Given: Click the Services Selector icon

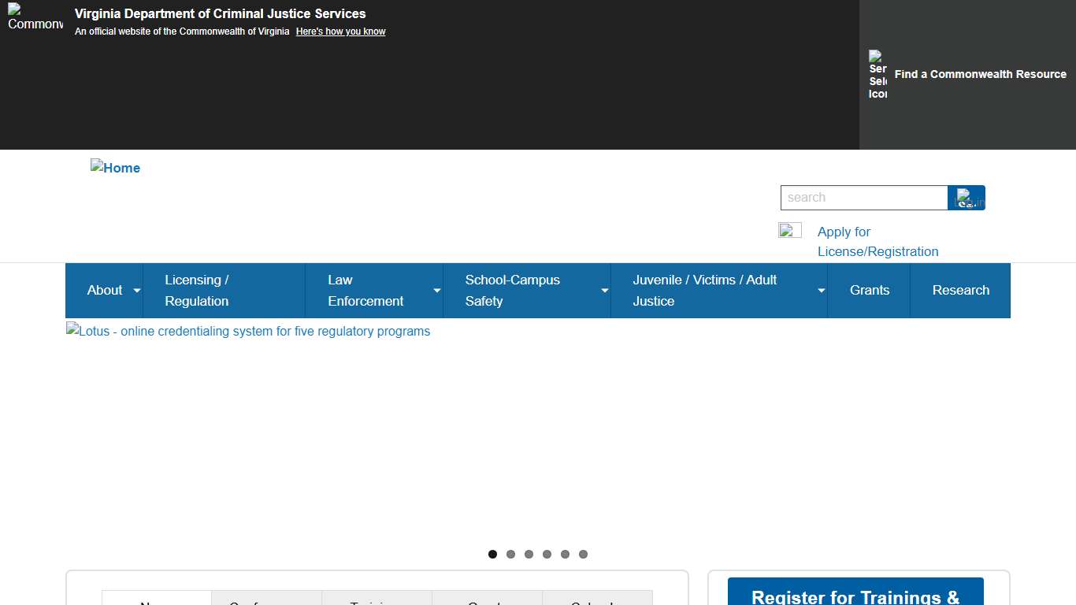Looking at the screenshot, I should click(877, 75).
